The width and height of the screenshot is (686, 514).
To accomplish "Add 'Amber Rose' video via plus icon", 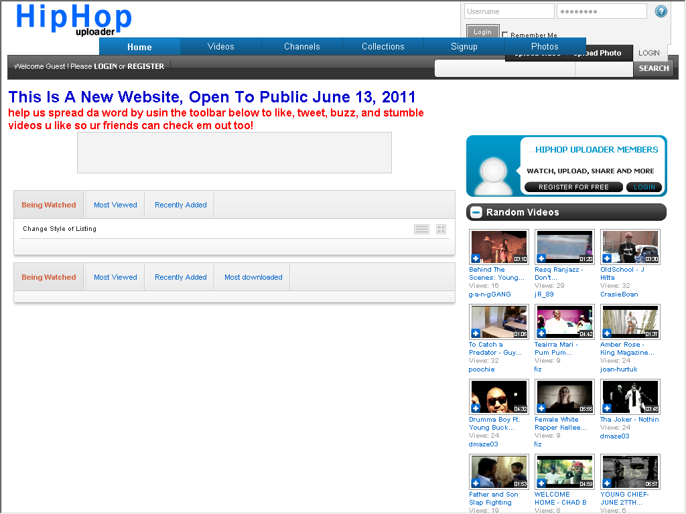I will [x=607, y=333].
